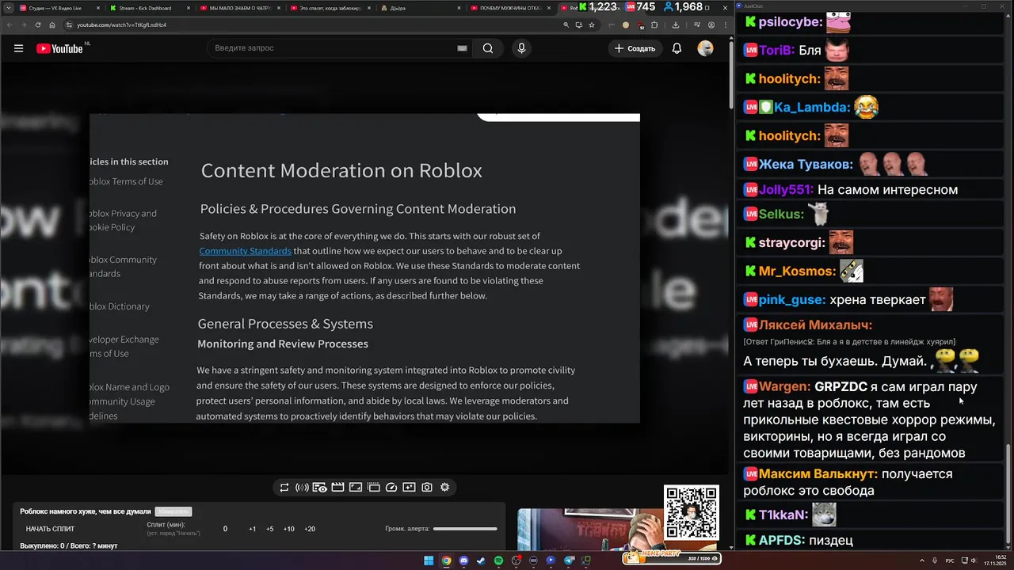Image resolution: width=1014 pixels, height=570 pixels.
Task: Take a screenshot with the camera icon
Action: [427, 488]
